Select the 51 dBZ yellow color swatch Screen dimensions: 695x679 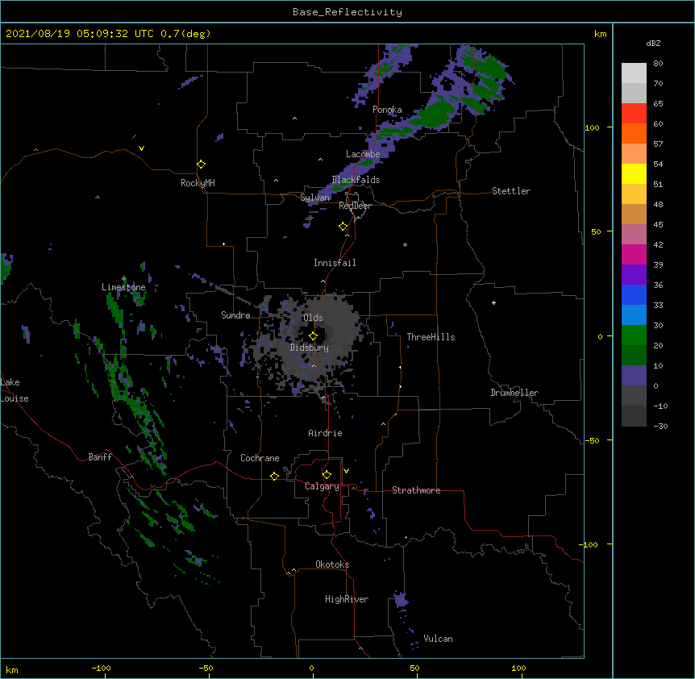(x=634, y=173)
